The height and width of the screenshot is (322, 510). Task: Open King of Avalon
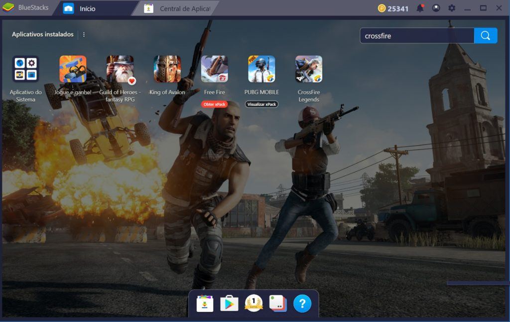pyautogui.click(x=167, y=70)
